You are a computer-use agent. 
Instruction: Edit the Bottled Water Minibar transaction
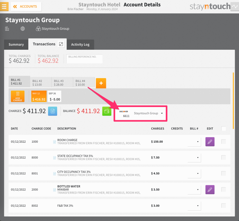click(x=210, y=190)
